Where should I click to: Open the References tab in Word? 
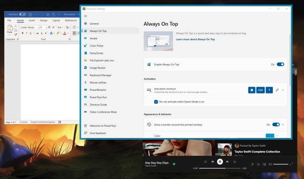click(71, 20)
